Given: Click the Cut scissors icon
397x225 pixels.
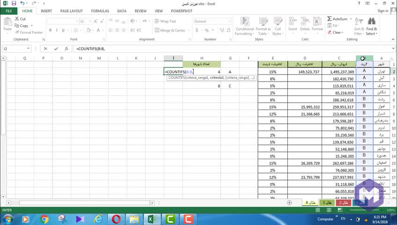Looking at the screenshot, I should tap(17, 19).
